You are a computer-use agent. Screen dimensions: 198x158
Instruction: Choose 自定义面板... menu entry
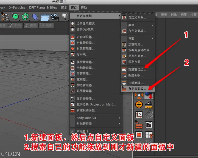point(138,89)
